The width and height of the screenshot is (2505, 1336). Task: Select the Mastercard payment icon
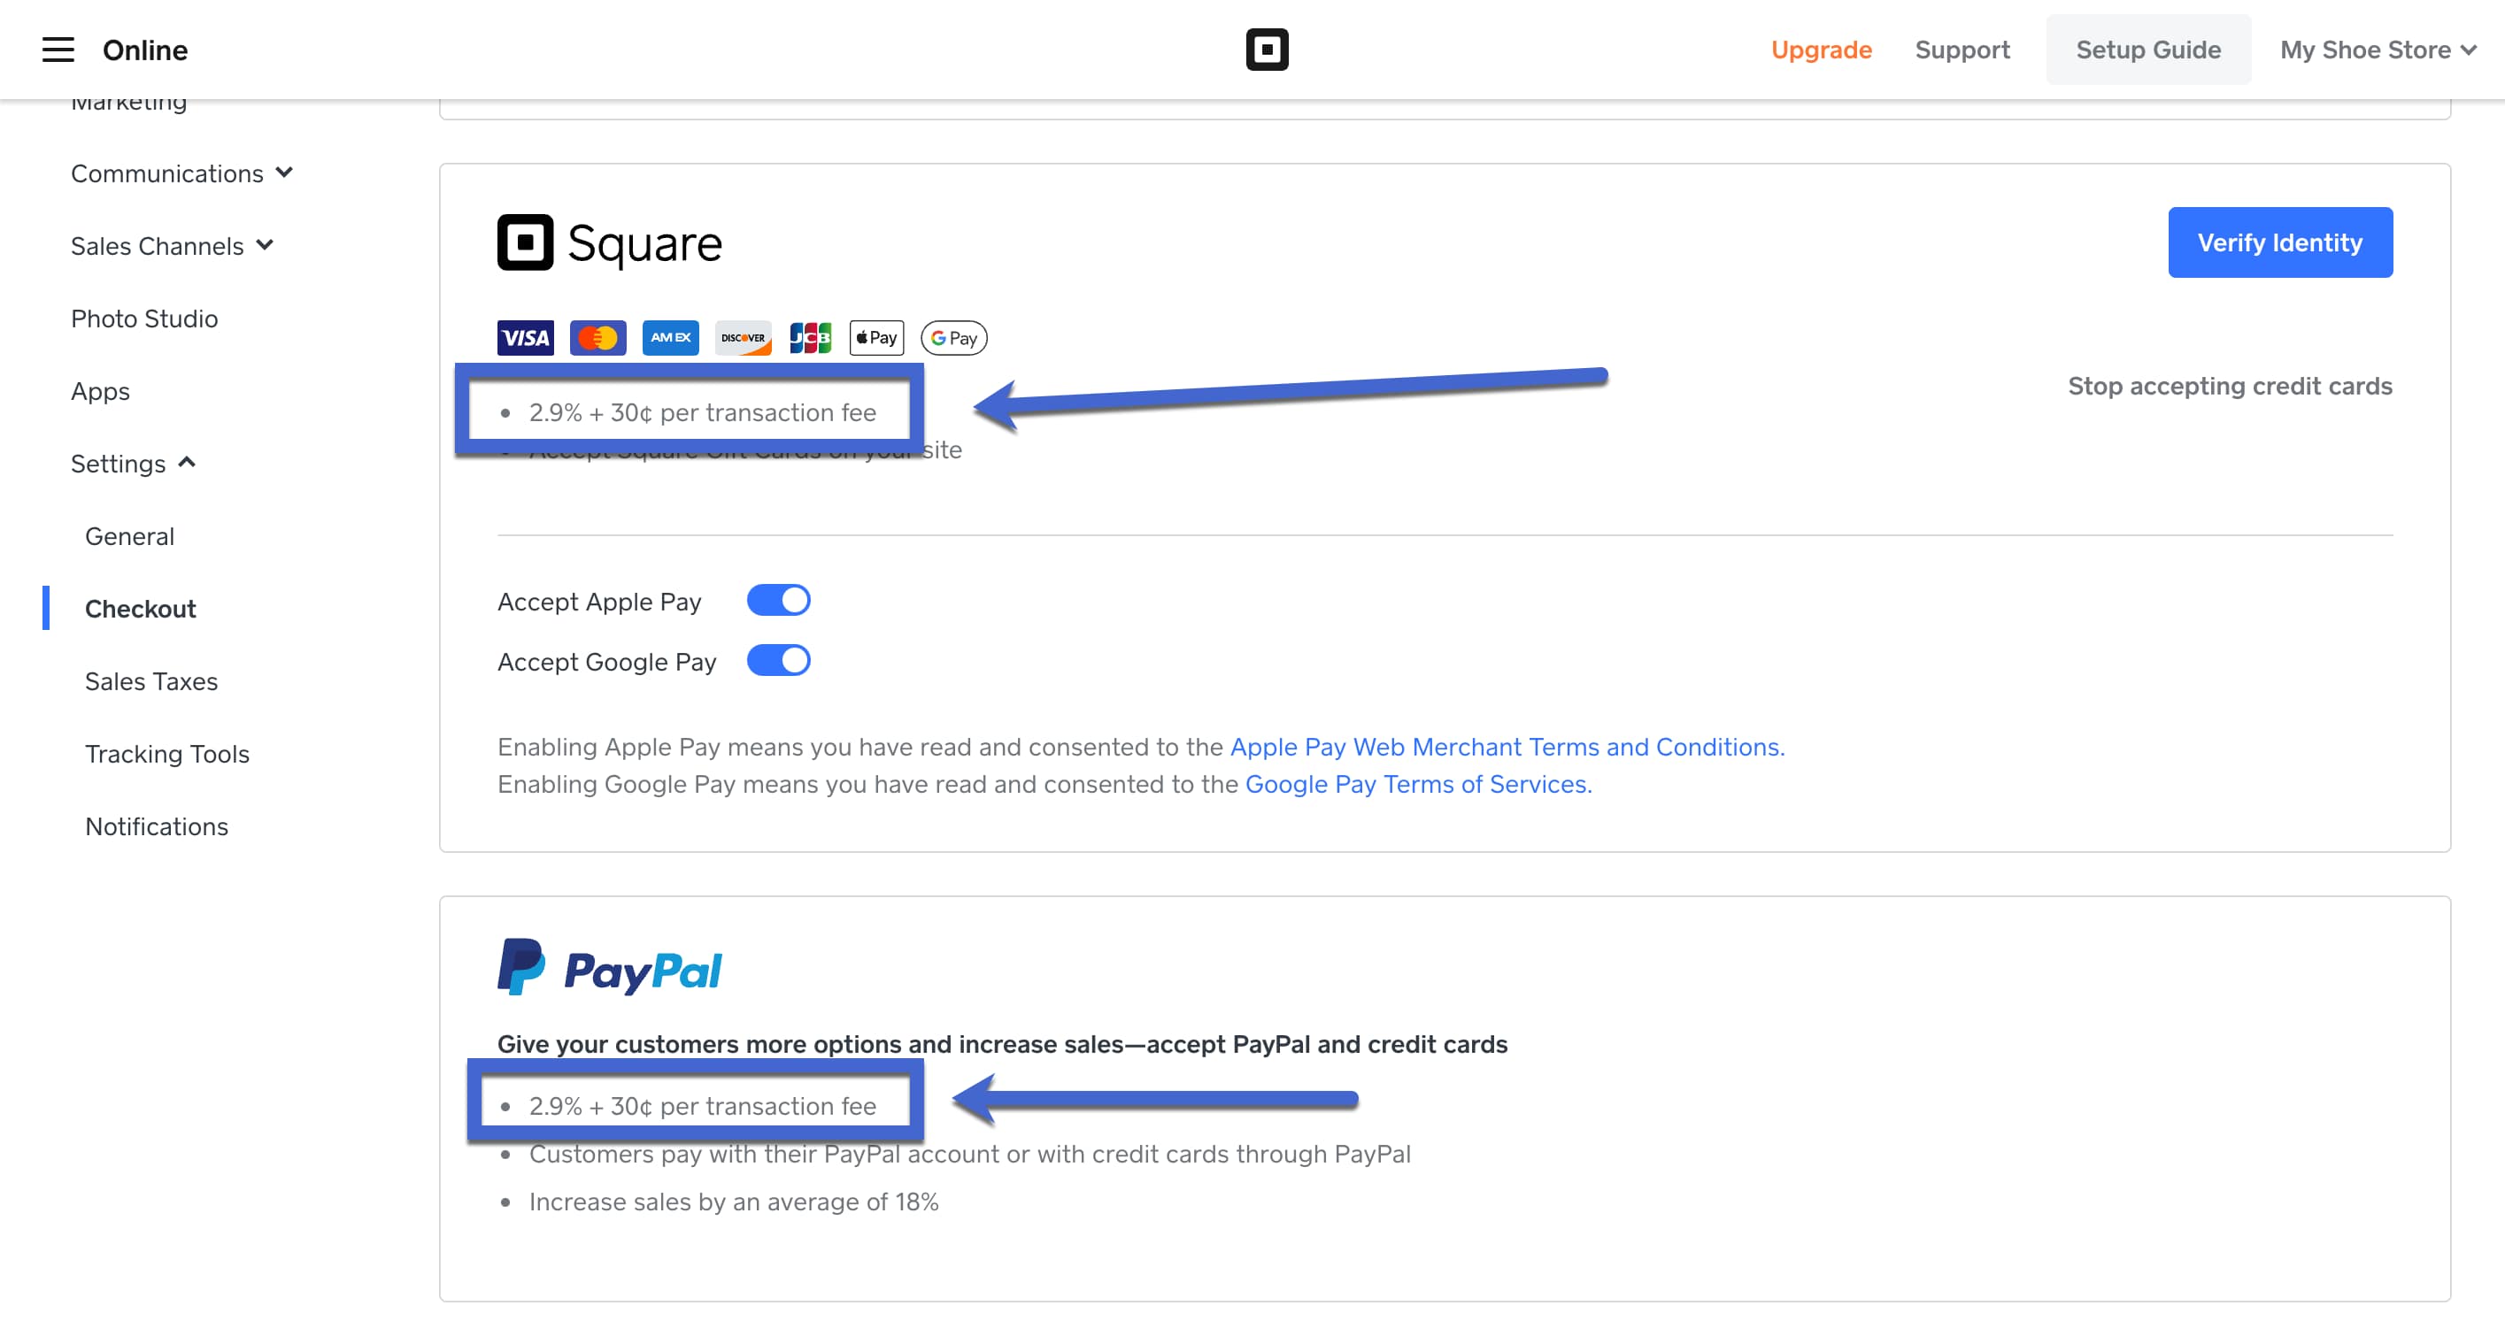tap(597, 337)
